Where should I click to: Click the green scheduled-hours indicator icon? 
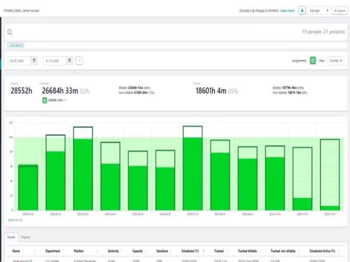pyautogui.click(x=45, y=100)
